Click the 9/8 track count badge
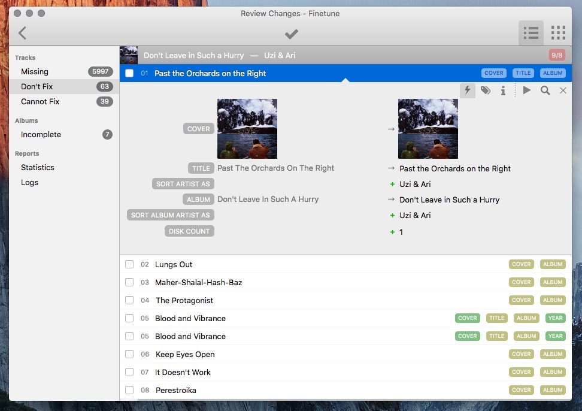 (557, 55)
